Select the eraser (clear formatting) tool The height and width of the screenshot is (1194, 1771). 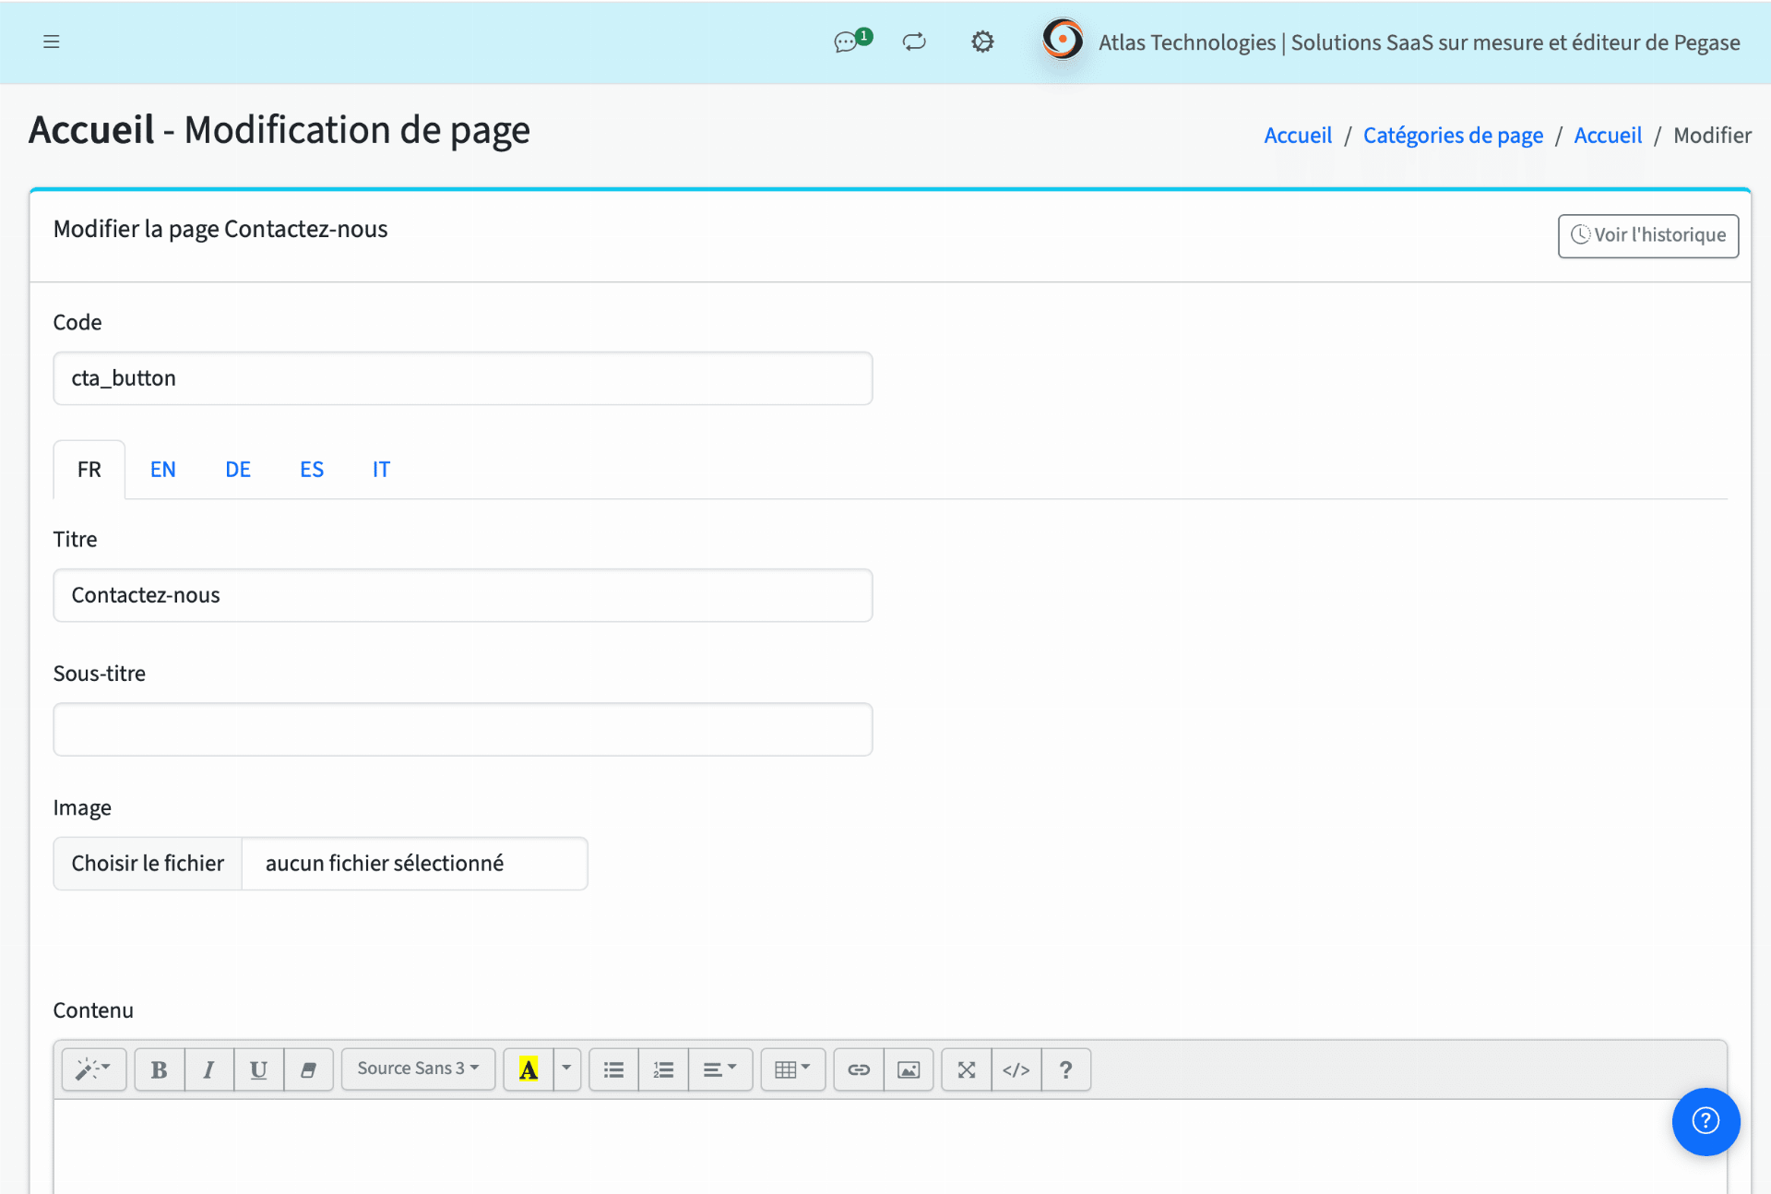[308, 1069]
